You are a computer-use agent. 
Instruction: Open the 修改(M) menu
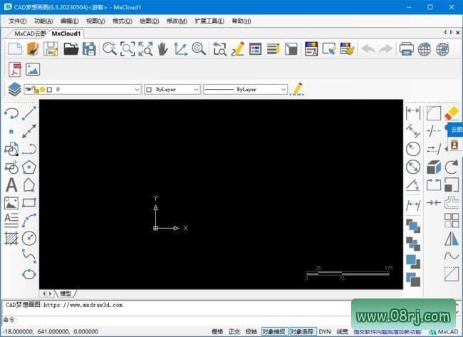point(177,21)
